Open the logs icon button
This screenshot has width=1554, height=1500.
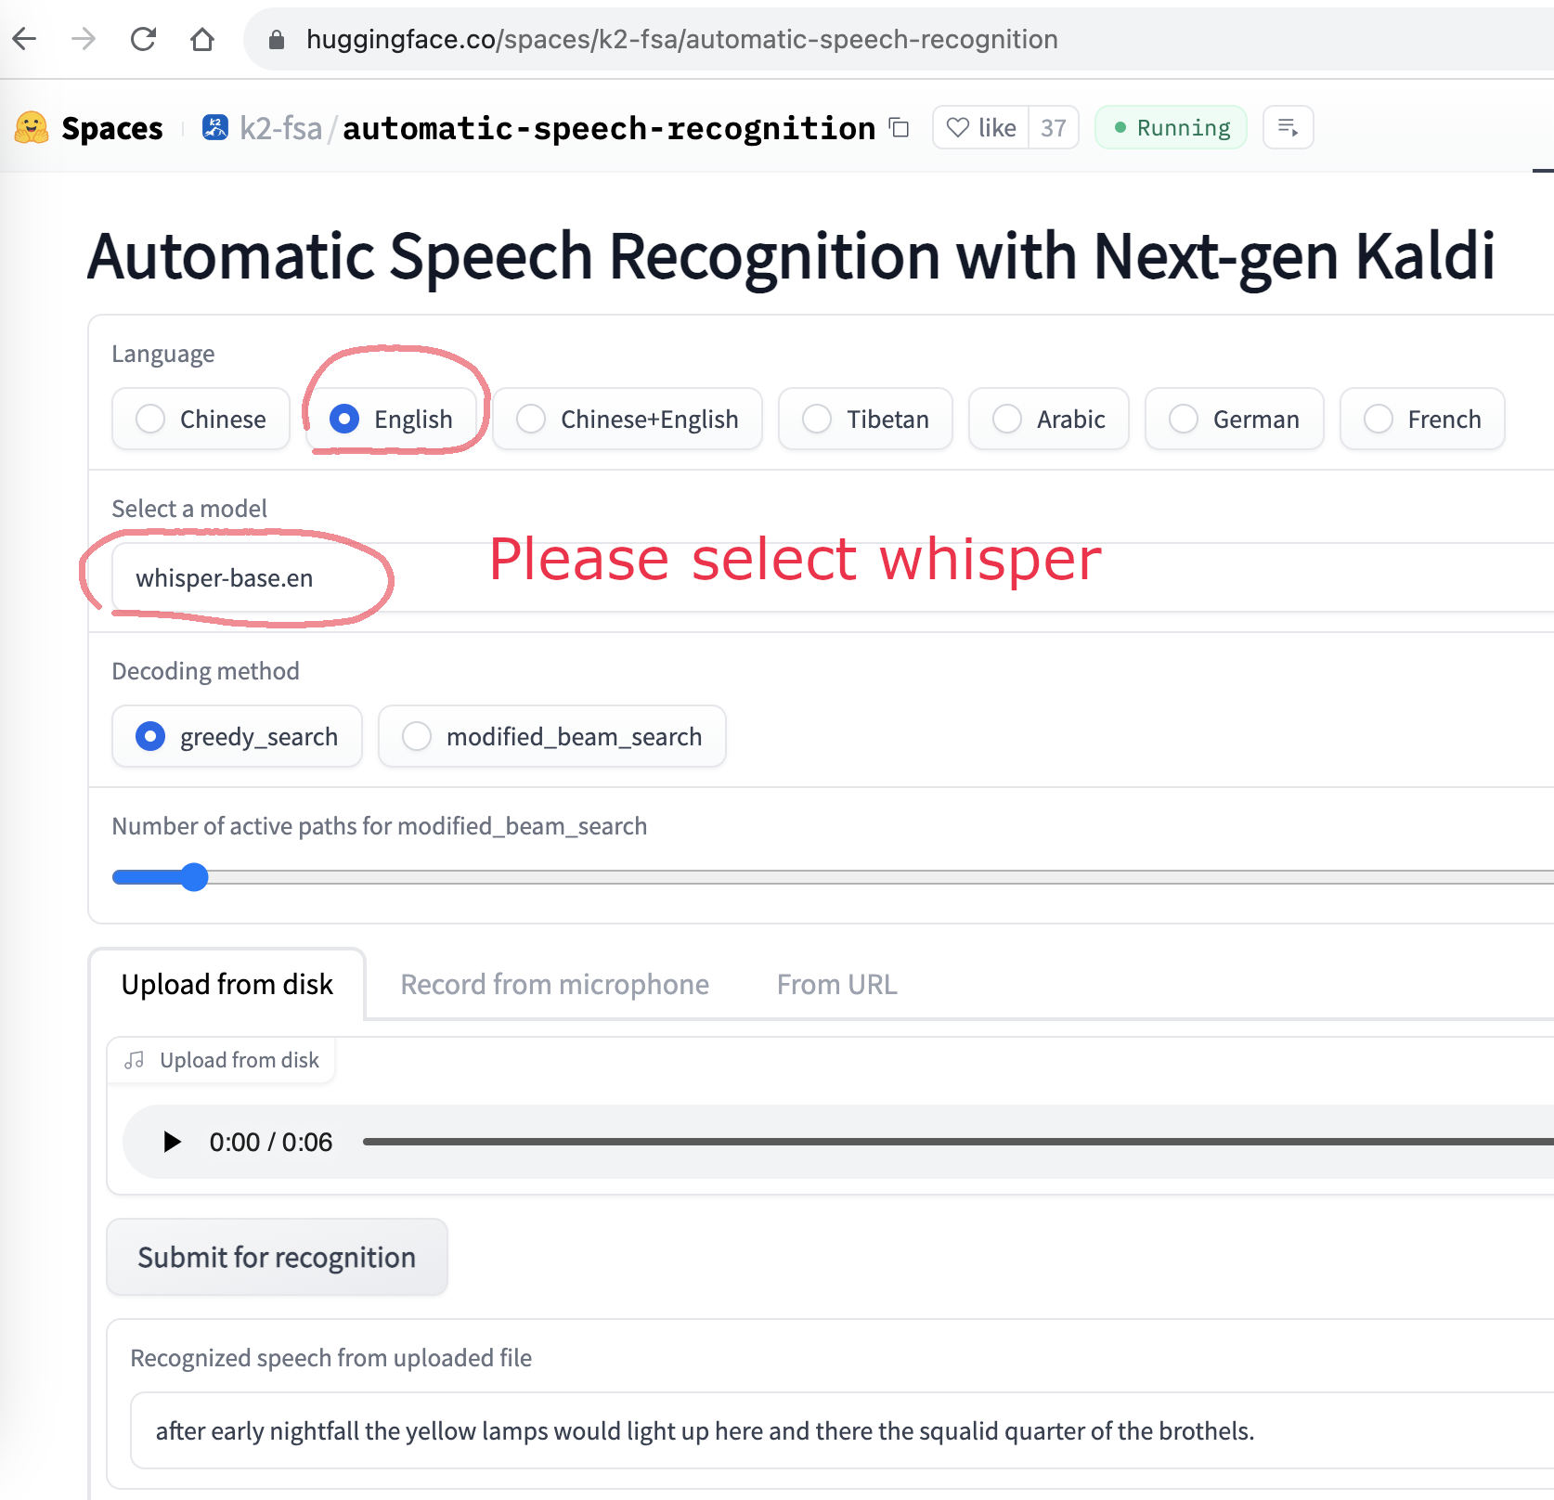click(1289, 127)
